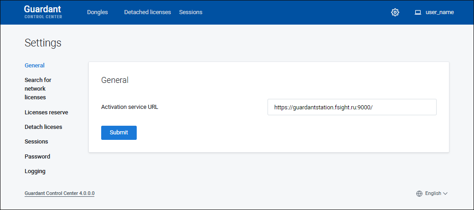The height and width of the screenshot is (210, 474).
Task: Open the user_name account menu
Action: pos(439,12)
